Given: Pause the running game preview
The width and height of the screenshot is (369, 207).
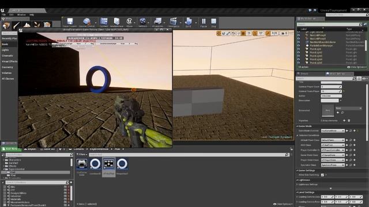Looking at the screenshot, I should pyautogui.click(x=204, y=22).
